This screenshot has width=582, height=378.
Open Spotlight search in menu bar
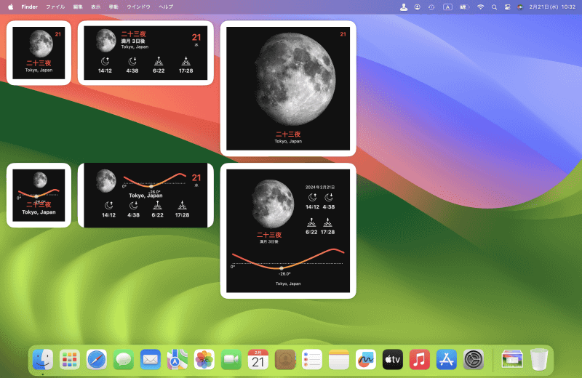(x=494, y=7)
